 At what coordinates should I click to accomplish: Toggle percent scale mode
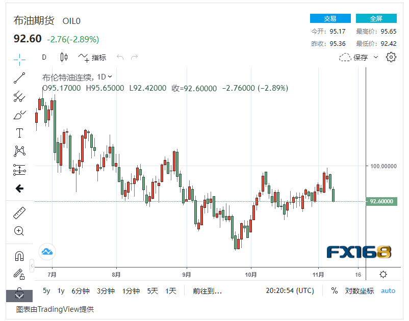[335, 291]
